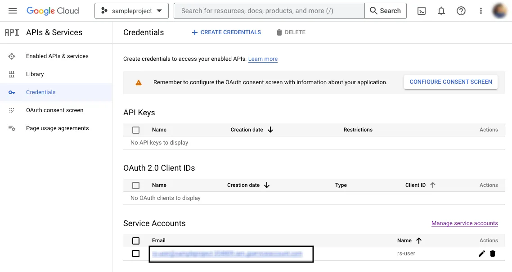Open the hamburger navigation menu
The image size is (512, 272).
13,11
